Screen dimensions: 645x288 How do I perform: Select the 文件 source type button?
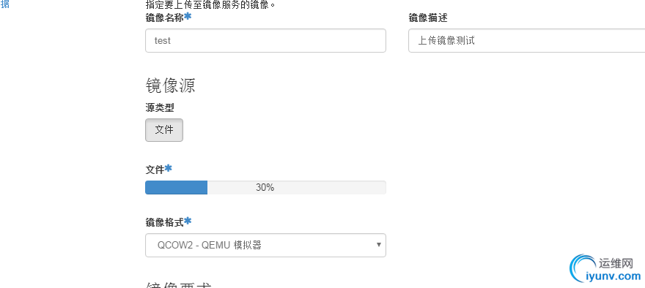164,130
